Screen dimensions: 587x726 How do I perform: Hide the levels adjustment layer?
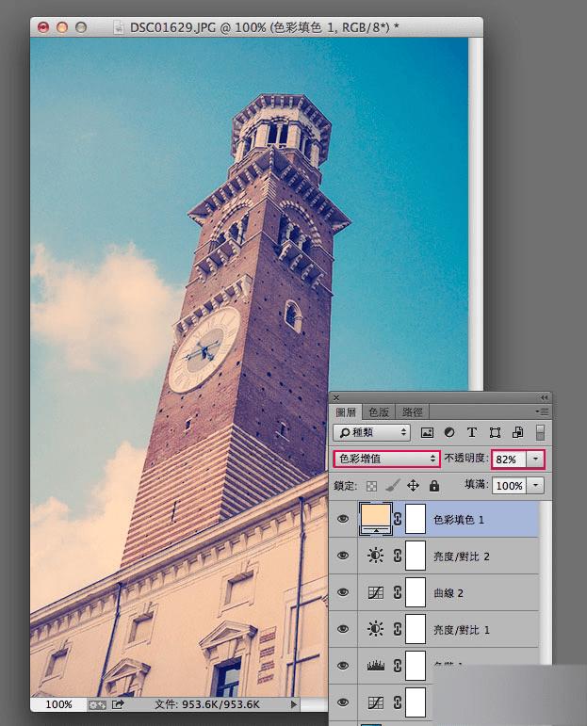[x=343, y=666]
